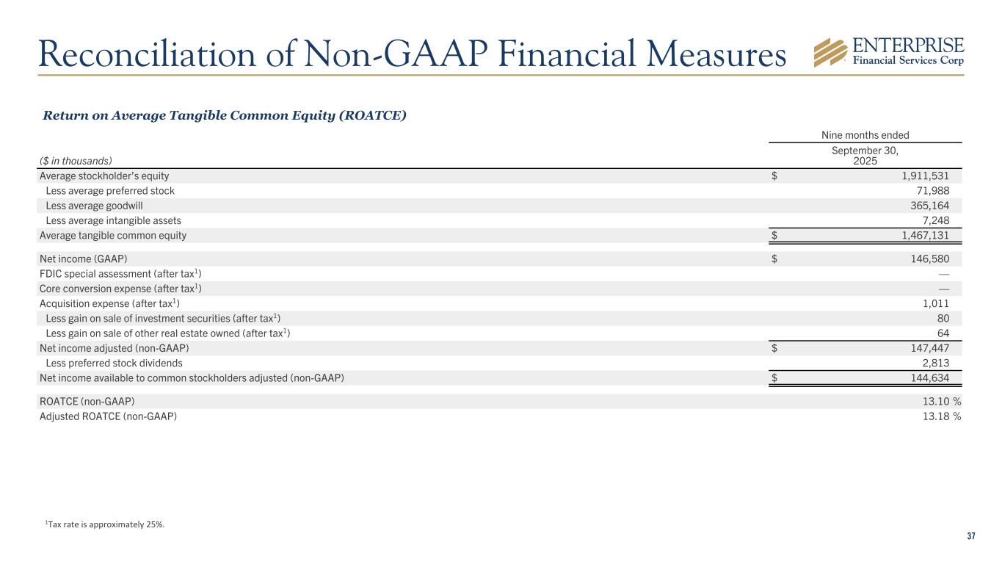
Task: Click the Net income (GAAP) row label
Action: [x=82, y=259]
